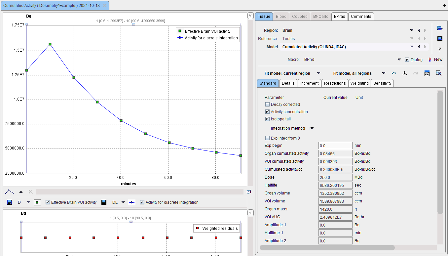Click the blue line-dot style button
448x256 pixels.
132,202
